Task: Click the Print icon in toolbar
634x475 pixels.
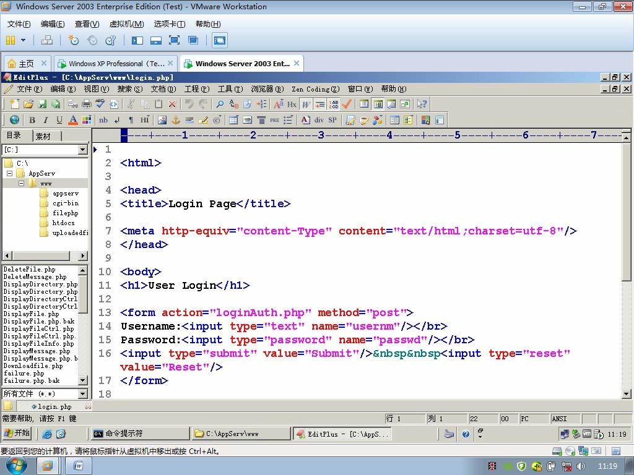Action: point(87,104)
